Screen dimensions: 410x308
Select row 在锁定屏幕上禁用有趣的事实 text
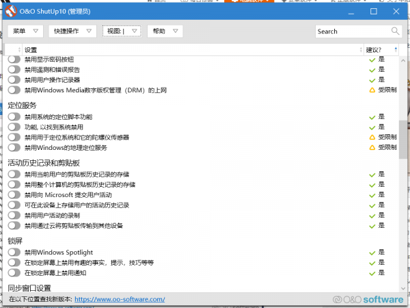tap(89, 262)
